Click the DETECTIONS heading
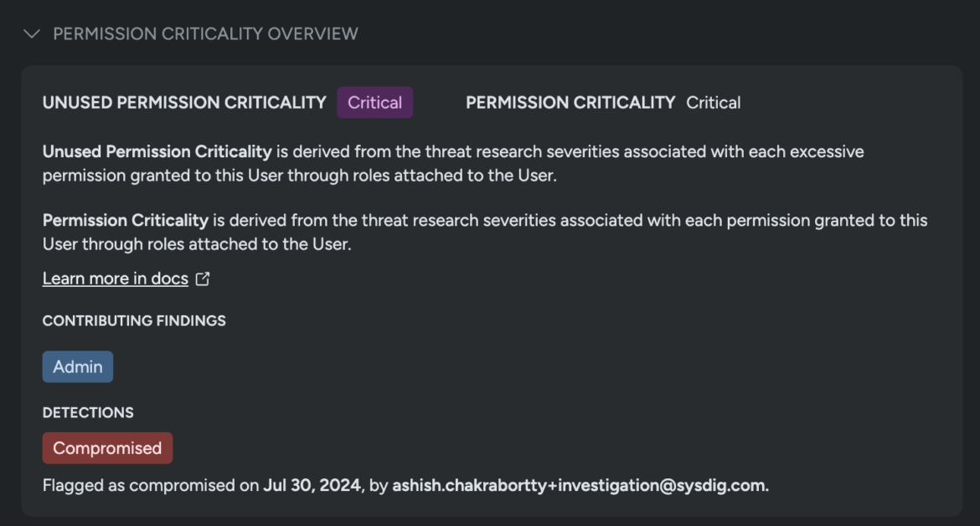 (x=88, y=413)
